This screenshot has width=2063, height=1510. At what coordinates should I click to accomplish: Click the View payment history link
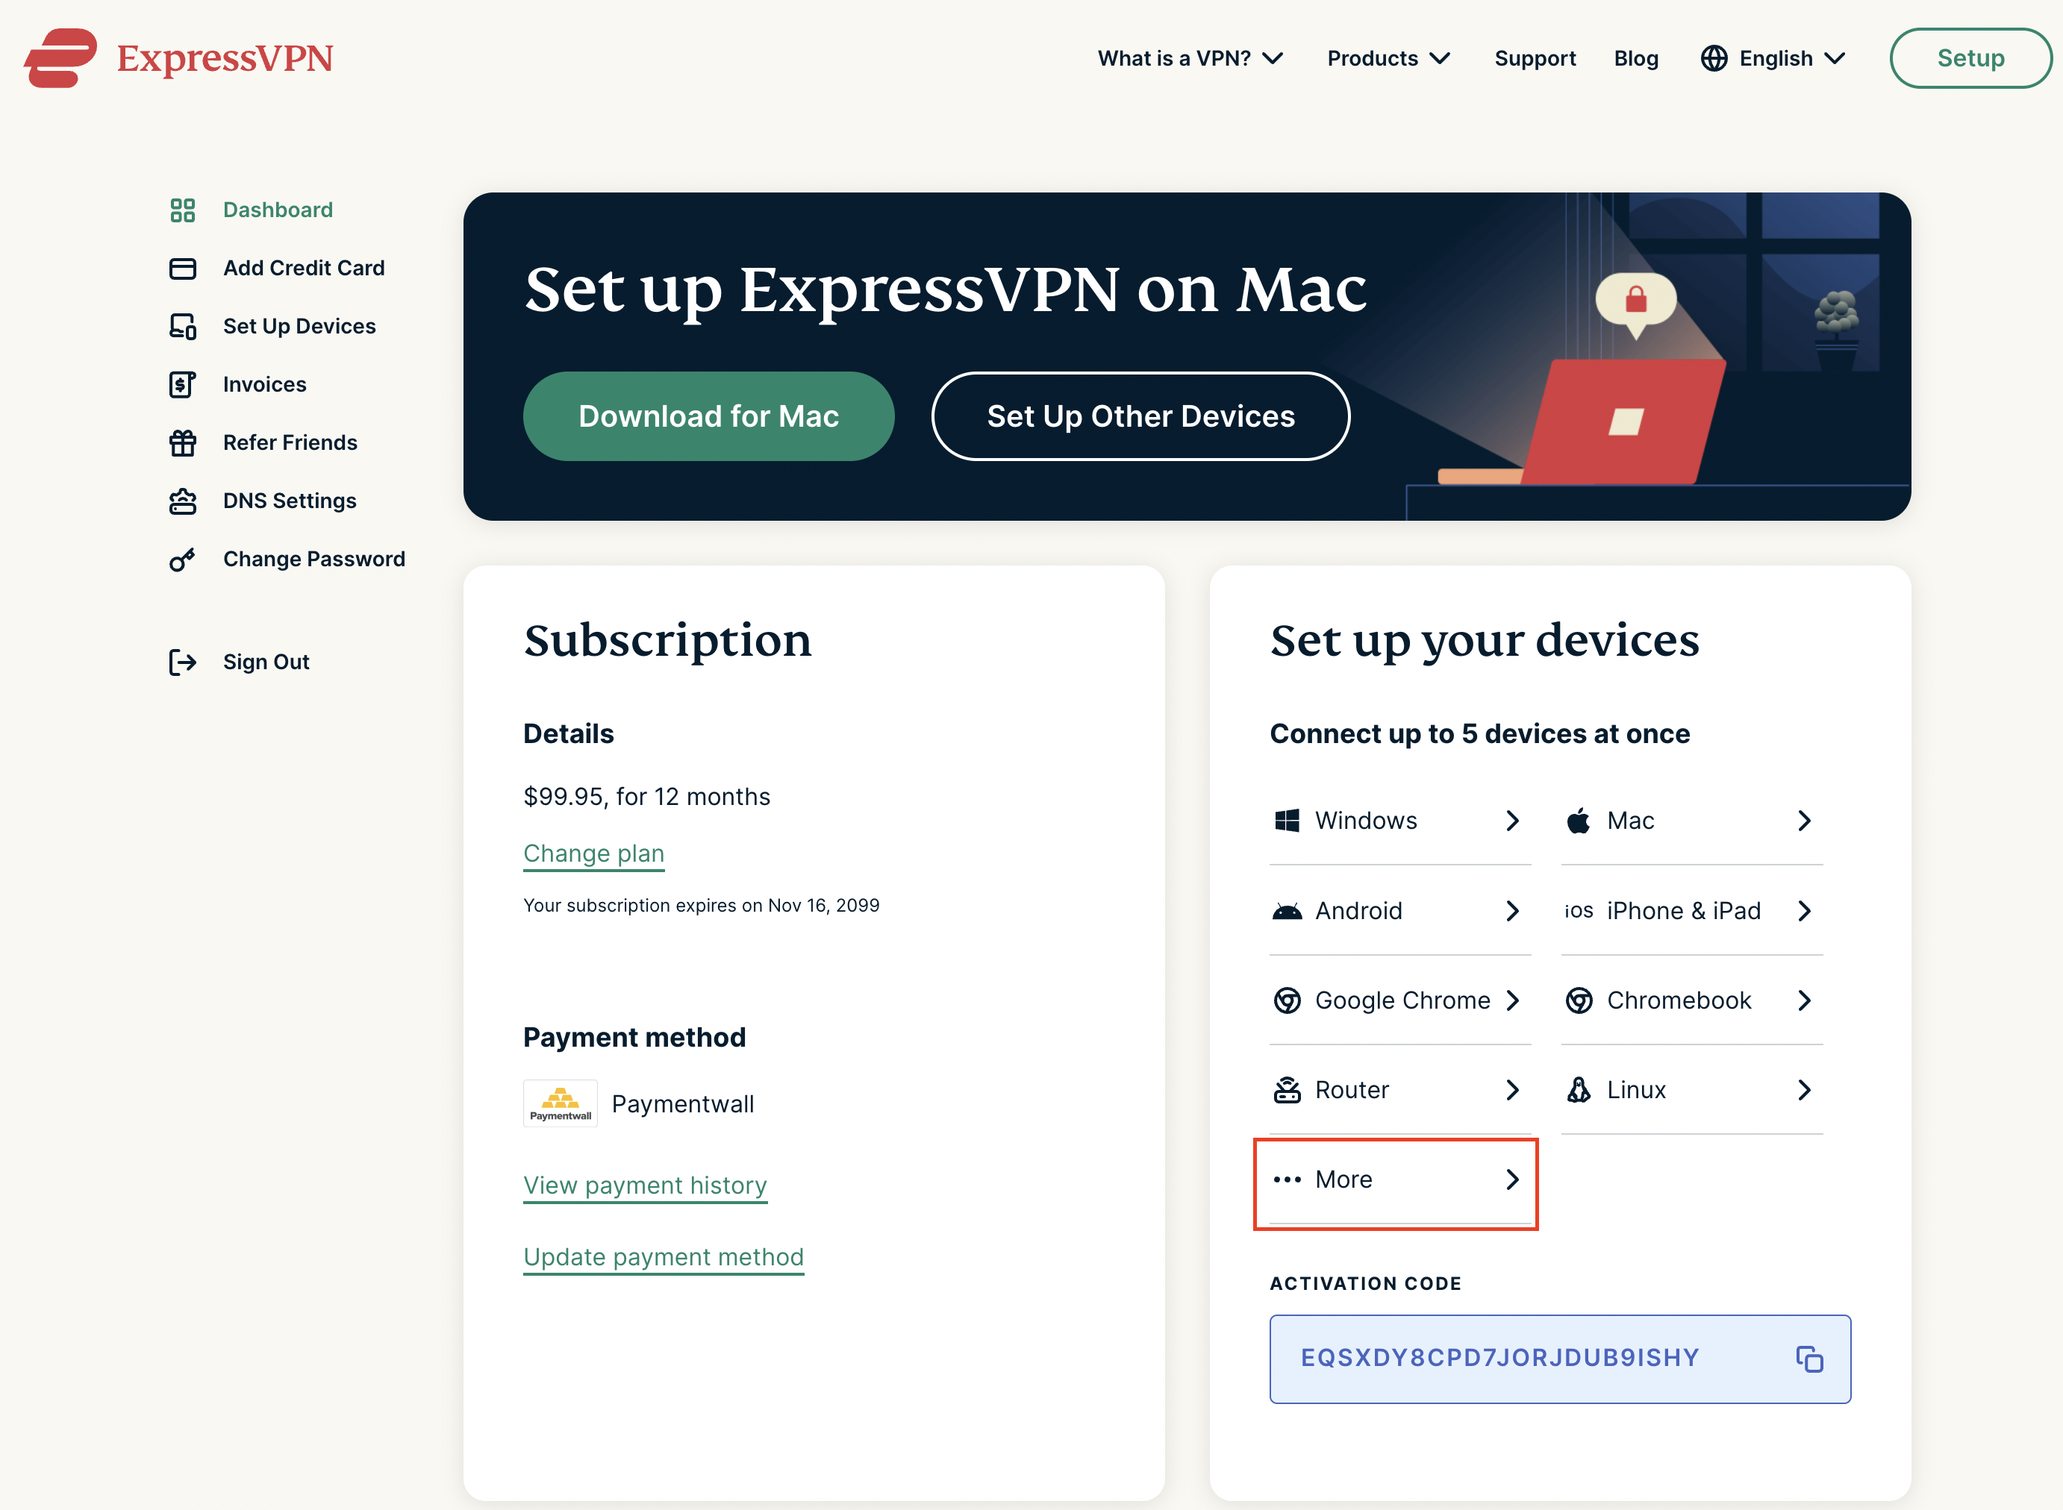pyautogui.click(x=646, y=1185)
